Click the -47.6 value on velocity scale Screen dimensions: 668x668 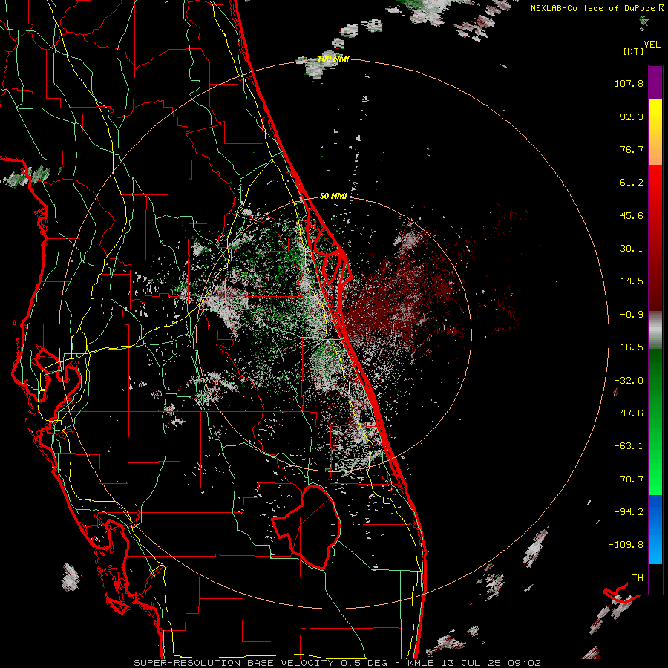[629, 413]
